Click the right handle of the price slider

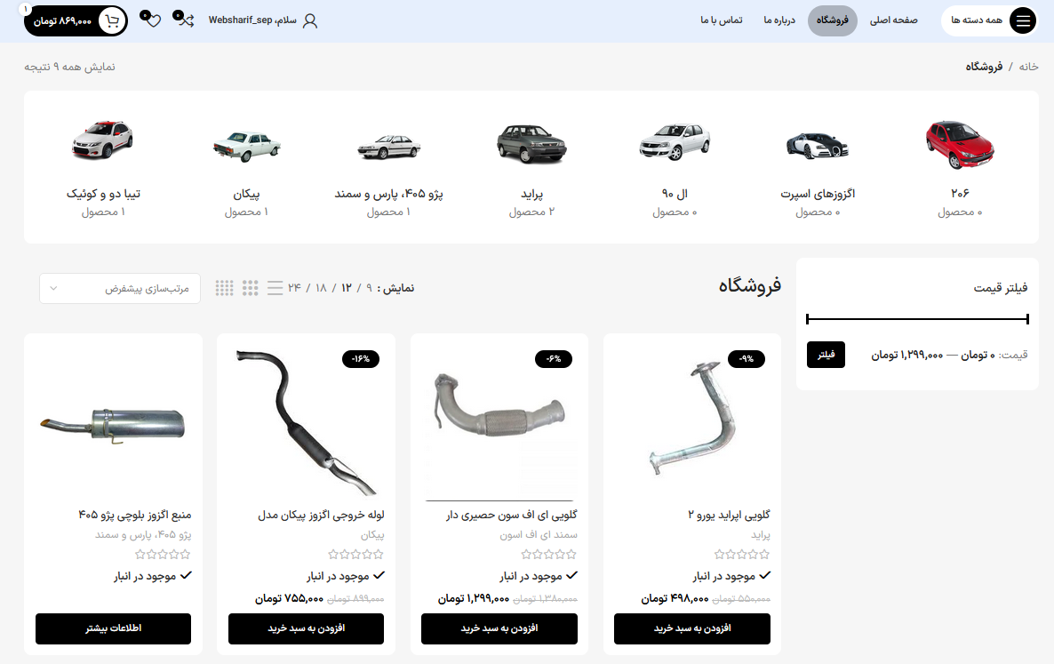(1028, 318)
